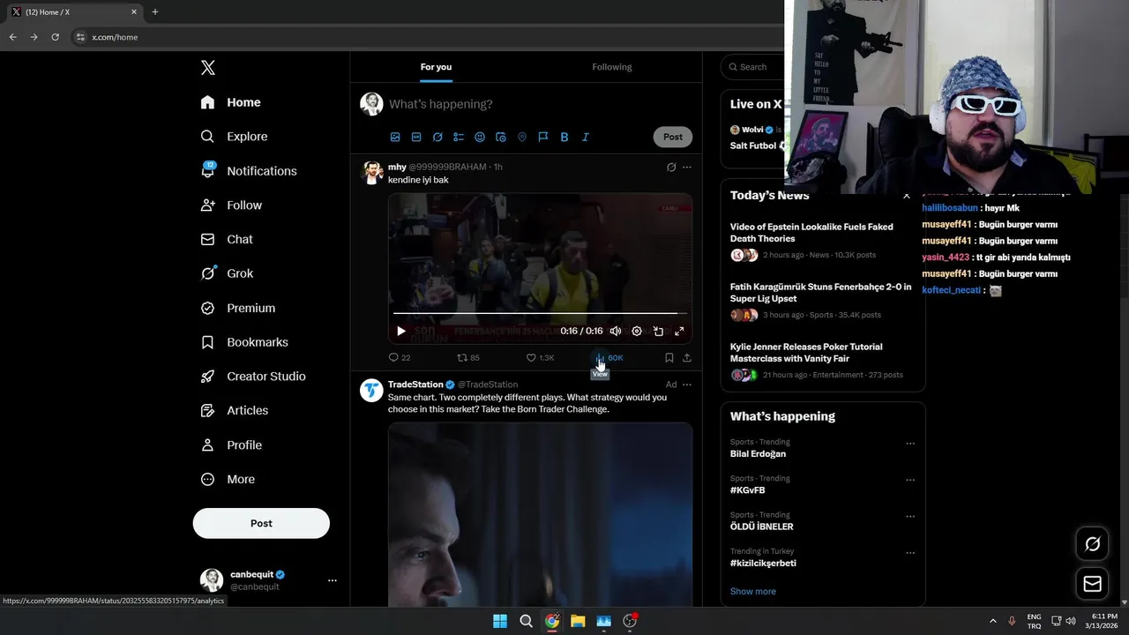Open options for #KGvFB trend
This screenshot has height=635, width=1129.
(910, 480)
